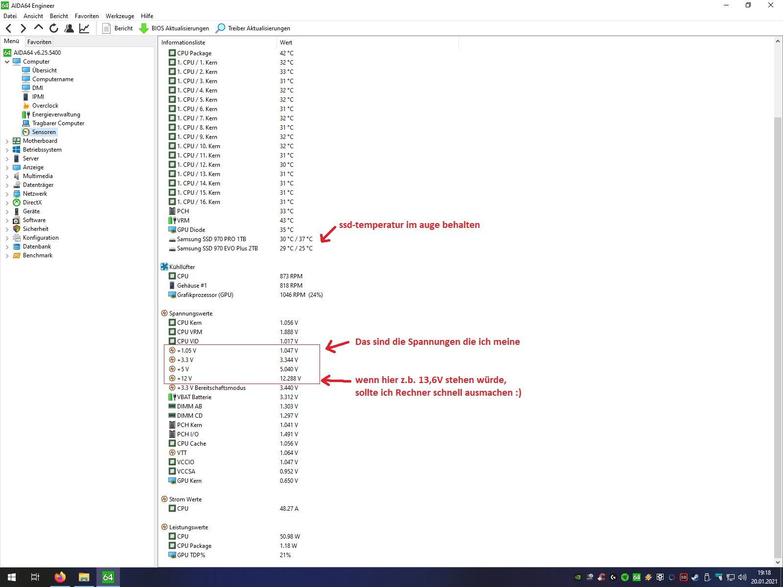Click the Datenbank icon in tree
This screenshot has width=783, height=587.
[17, 247]
